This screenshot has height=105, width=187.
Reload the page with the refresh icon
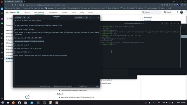coord(12,5)
